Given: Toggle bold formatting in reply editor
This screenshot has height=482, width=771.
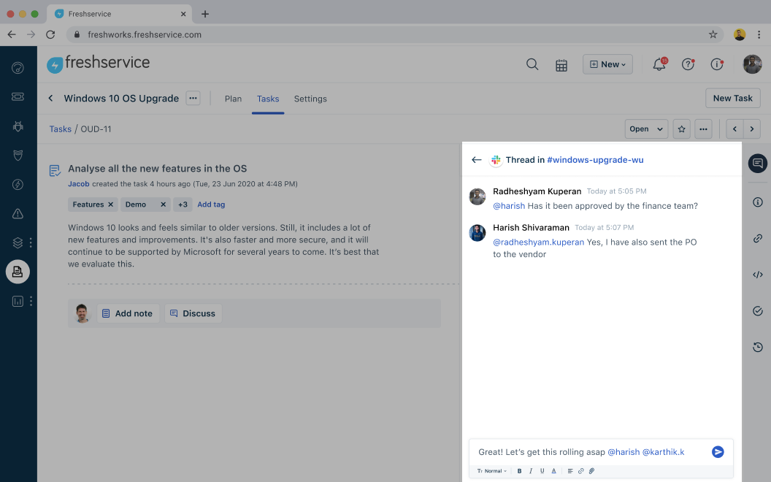Looking at the screenshot, I should (519, 471).
